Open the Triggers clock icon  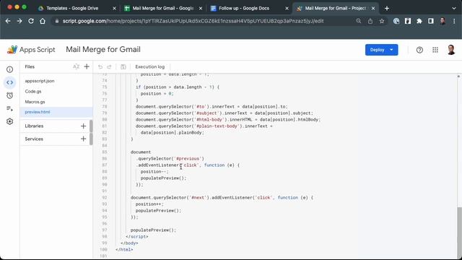(x=9, y=95)
